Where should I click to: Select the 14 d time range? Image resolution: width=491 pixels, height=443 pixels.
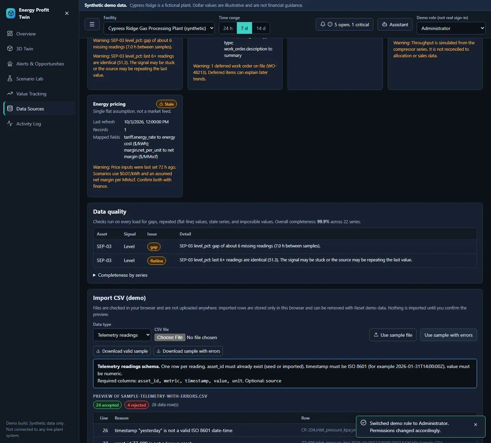tap(261, 28)
